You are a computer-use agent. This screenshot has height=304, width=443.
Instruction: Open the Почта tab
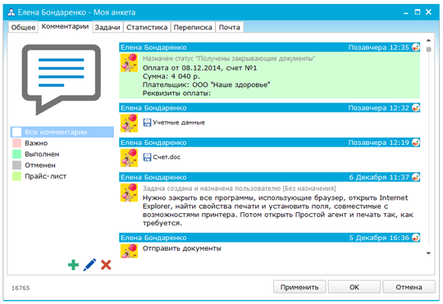(x=230, y=27)
